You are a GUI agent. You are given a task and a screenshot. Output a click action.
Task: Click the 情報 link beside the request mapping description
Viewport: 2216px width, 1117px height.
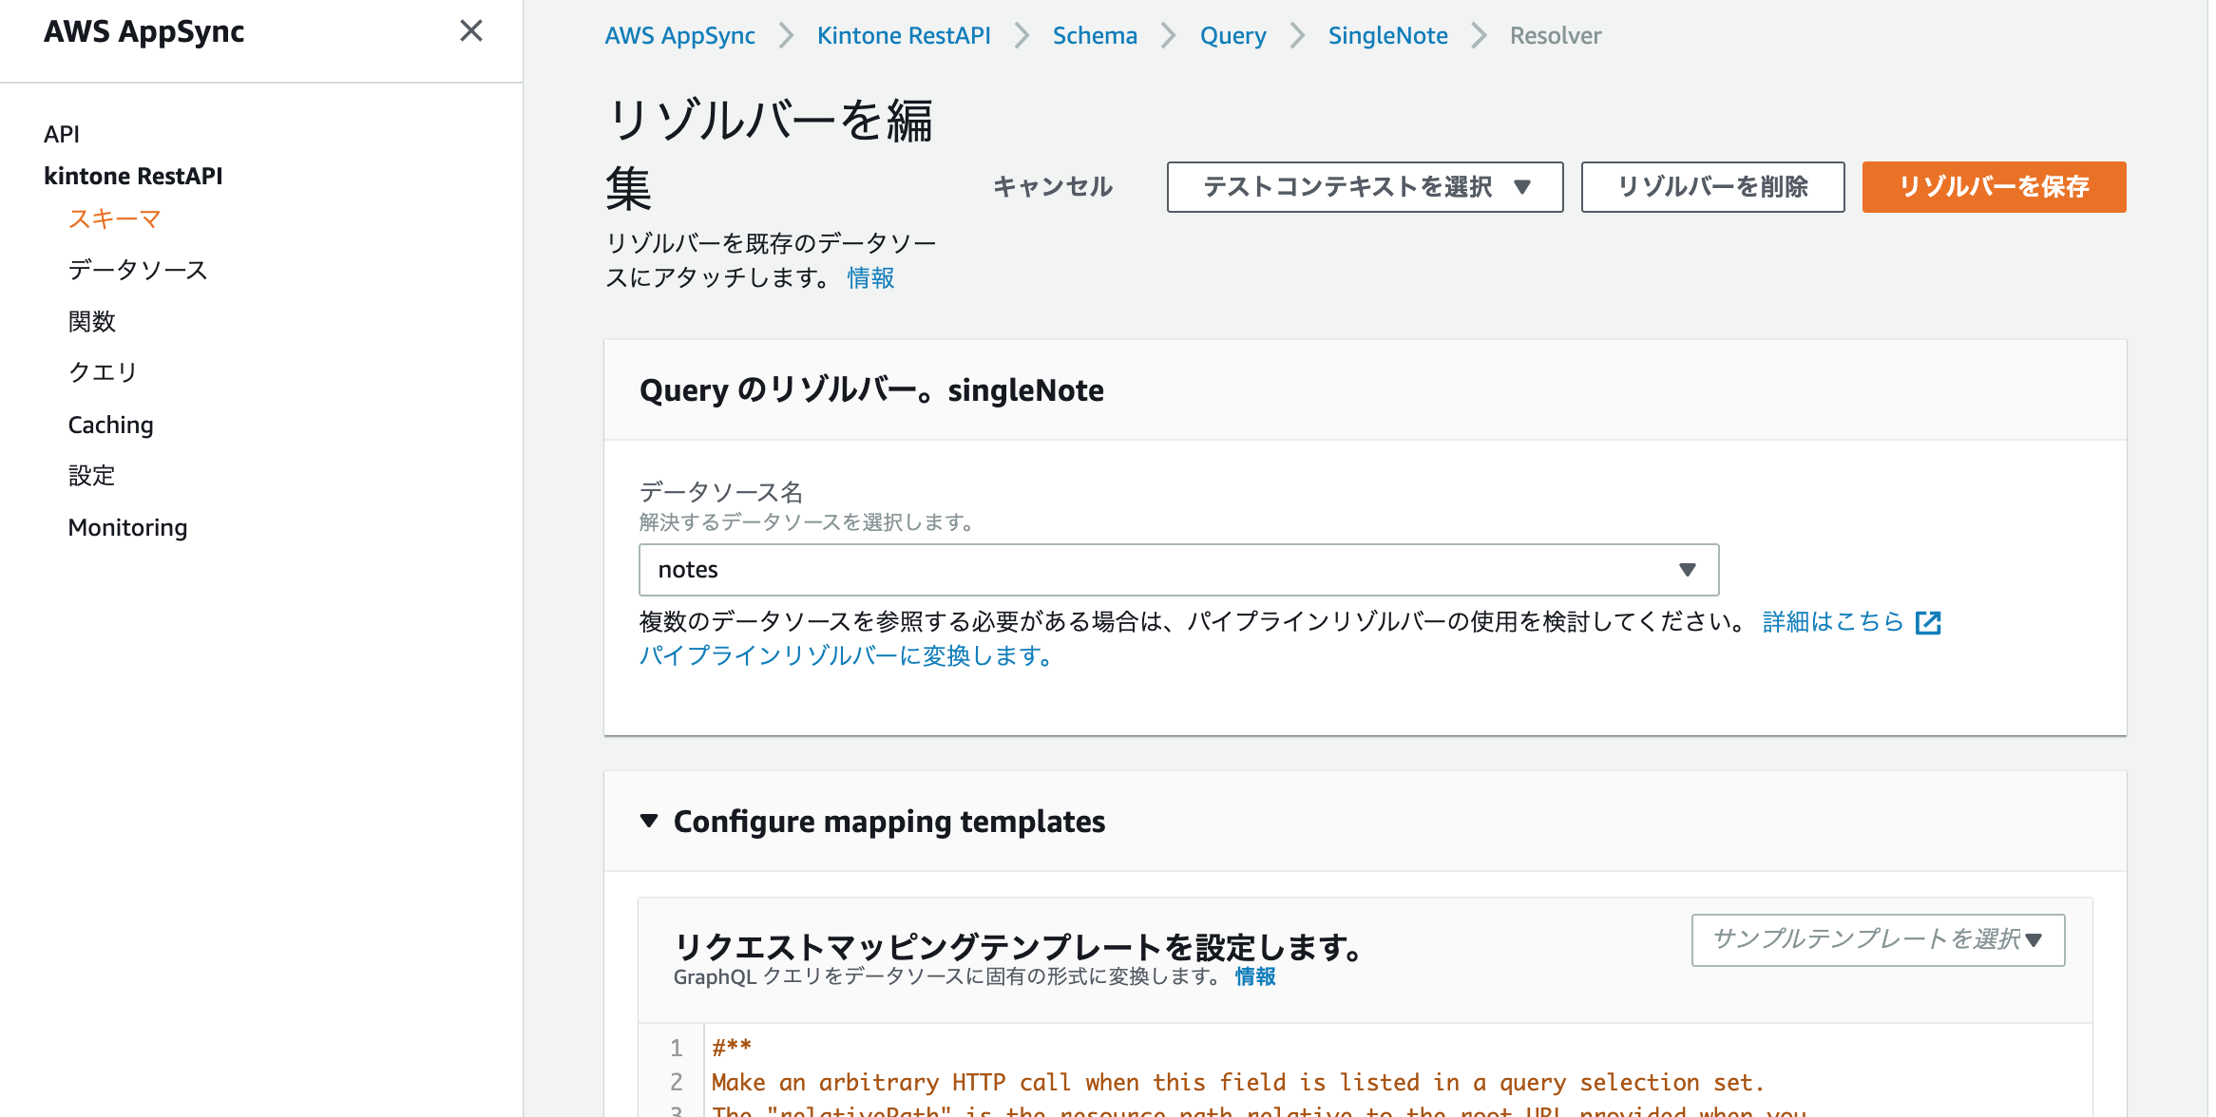click(x=1254, y=976)
